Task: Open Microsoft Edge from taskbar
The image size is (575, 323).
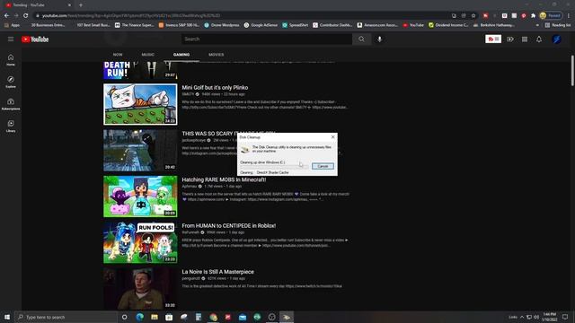Action: click(140, 317)
